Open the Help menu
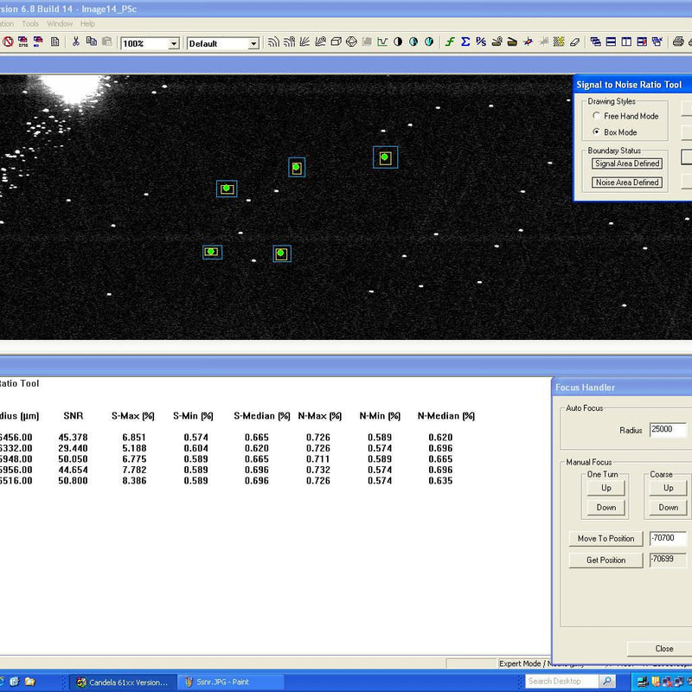692x692 pixels. (87, 23)
